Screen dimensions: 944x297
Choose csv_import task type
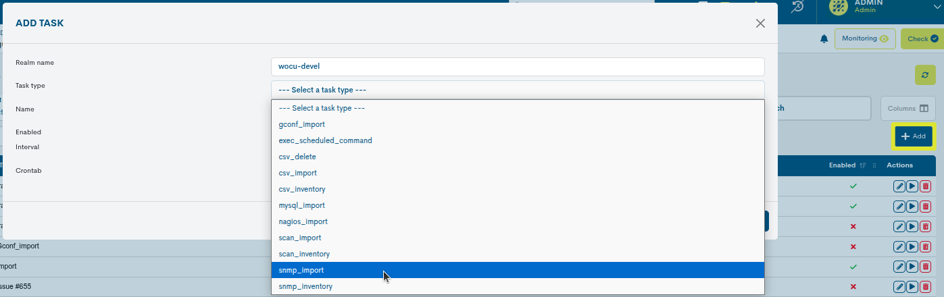pos(518,173)
